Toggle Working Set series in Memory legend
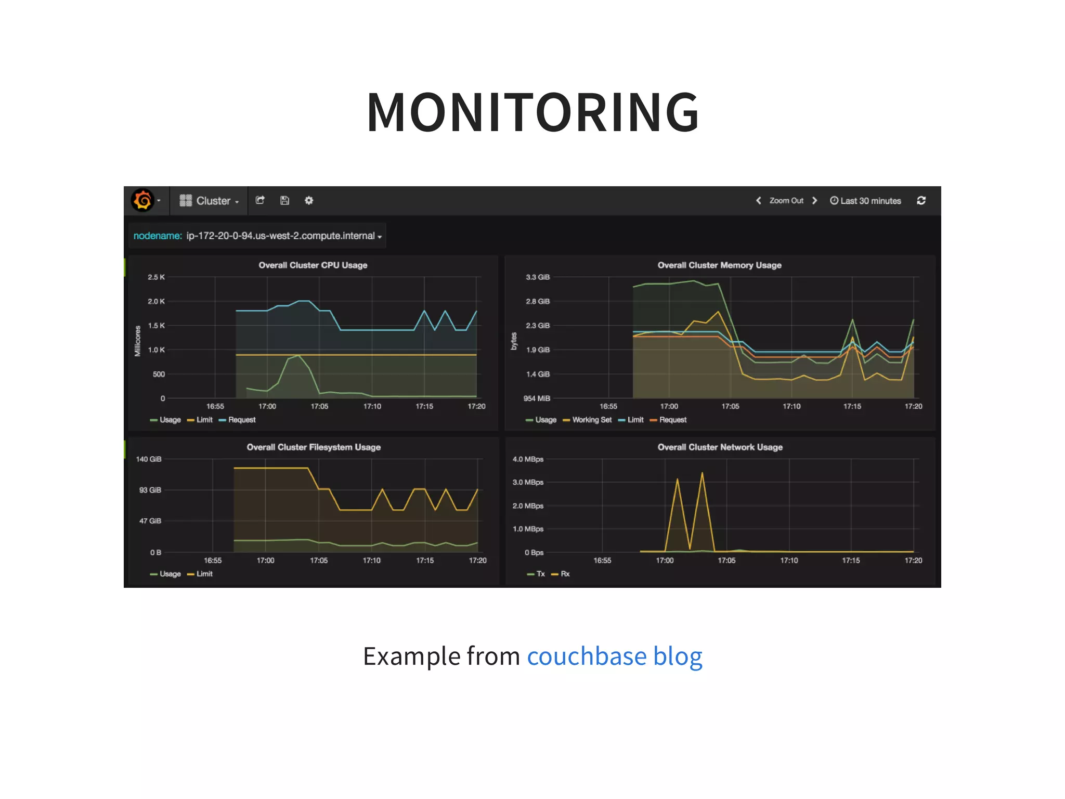The width and height of the screenshot is (1065, 799). click(587, 420)
